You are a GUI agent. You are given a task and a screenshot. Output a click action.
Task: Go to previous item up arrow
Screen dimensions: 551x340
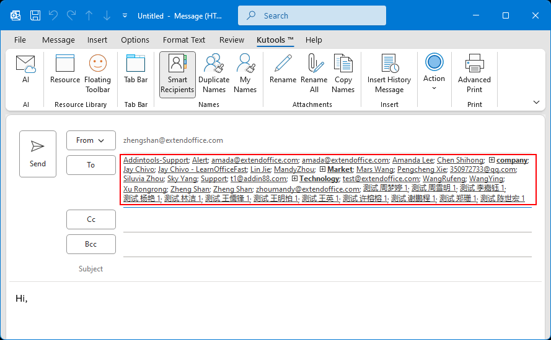point(89,15)
